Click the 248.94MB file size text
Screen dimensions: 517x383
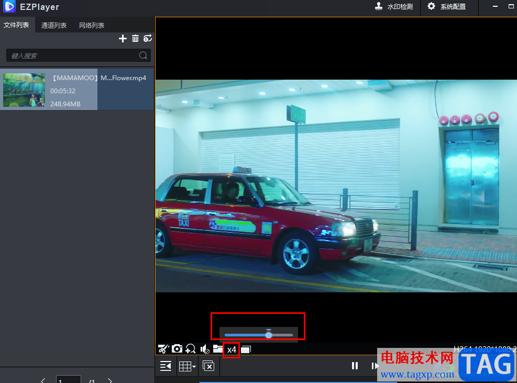[65, 104]
